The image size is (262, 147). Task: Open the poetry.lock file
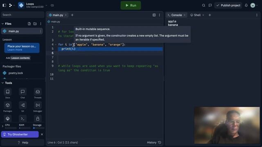(16, 73)
